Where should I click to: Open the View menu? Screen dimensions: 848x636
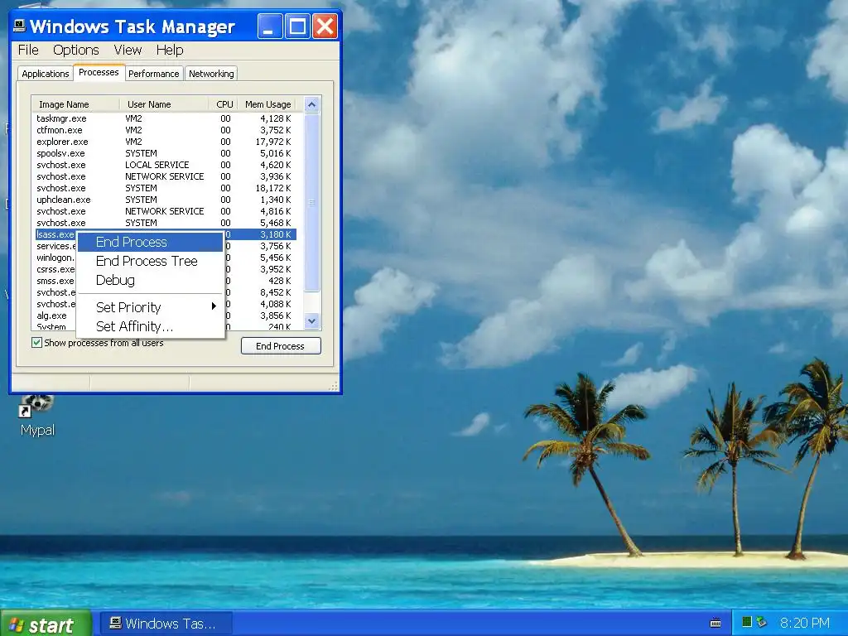click(128, 50)
